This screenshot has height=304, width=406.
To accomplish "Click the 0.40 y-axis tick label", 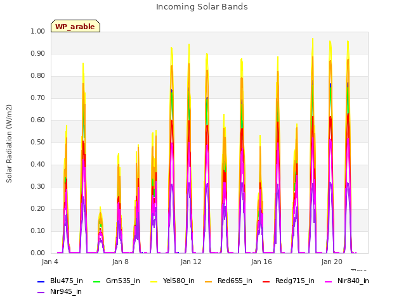I will [38, 165].
